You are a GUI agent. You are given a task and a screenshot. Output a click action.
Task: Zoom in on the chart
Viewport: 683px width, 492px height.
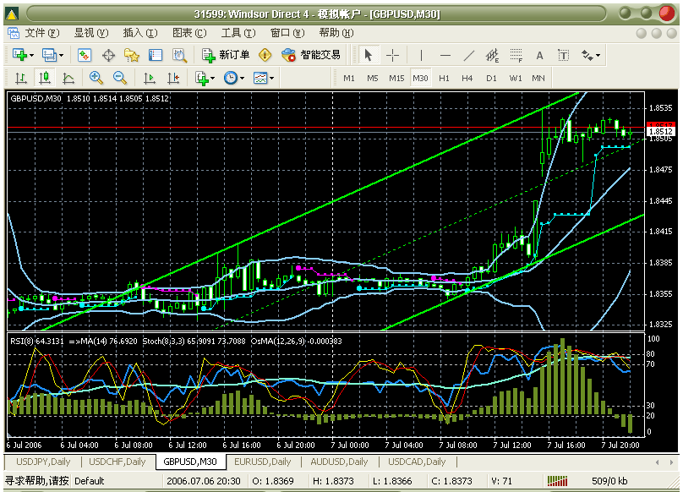[x=96, y=78]
